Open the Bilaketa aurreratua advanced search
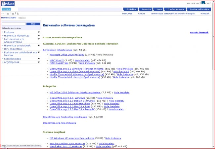The height and width of the screenshot is (149, 215). pyautogui.click(x=11, y=28)
